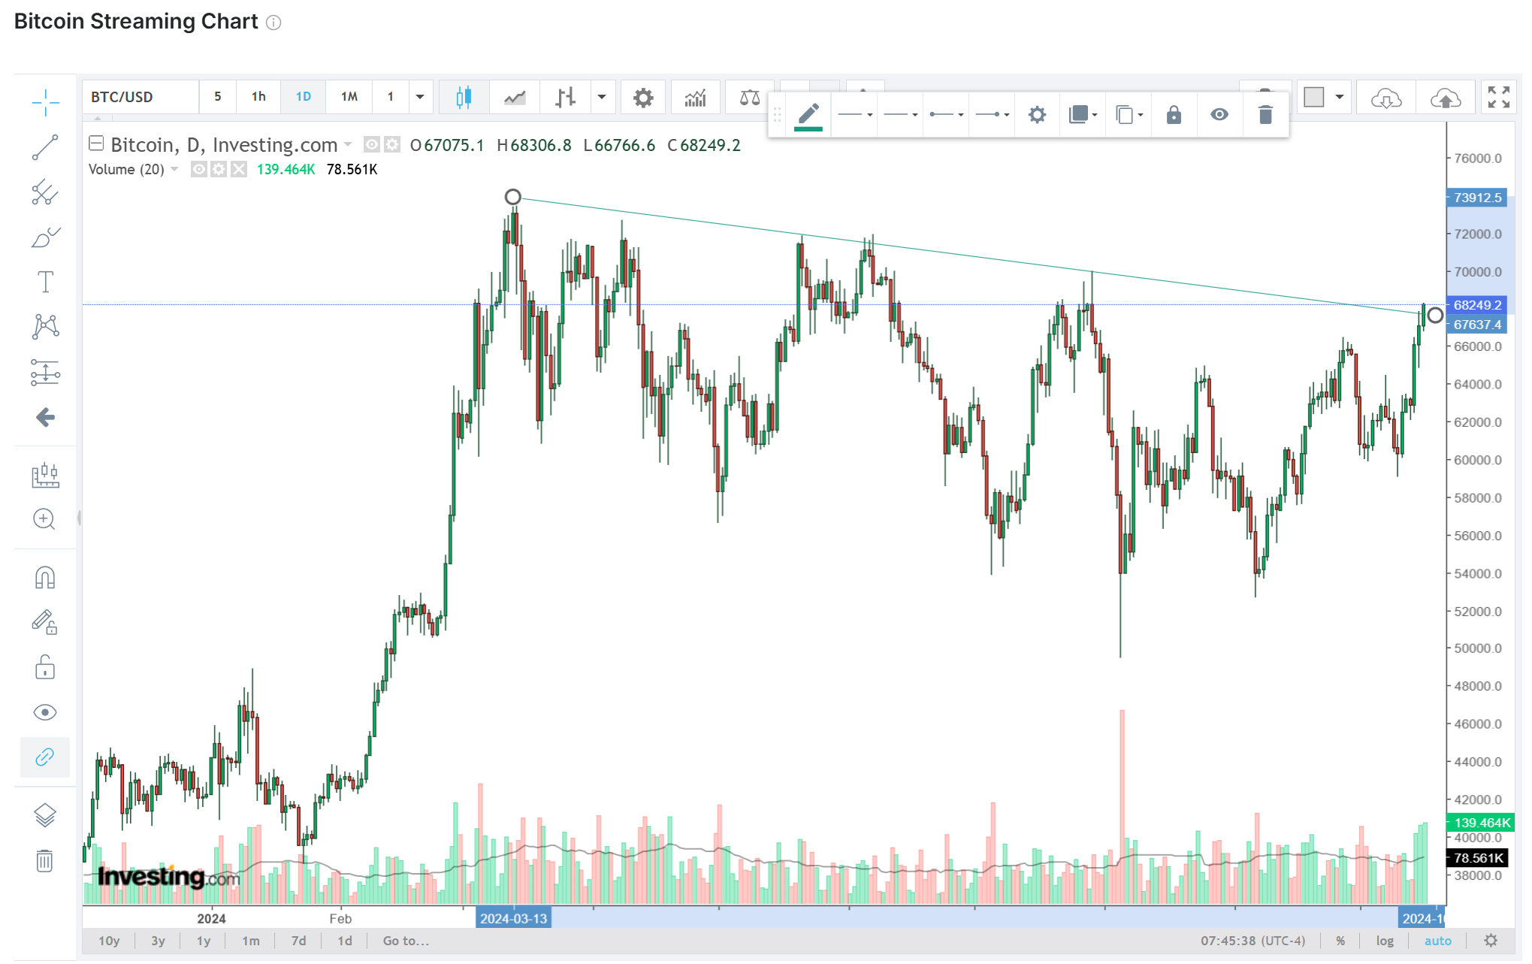Open the brush drawing tool

(45, 237)
